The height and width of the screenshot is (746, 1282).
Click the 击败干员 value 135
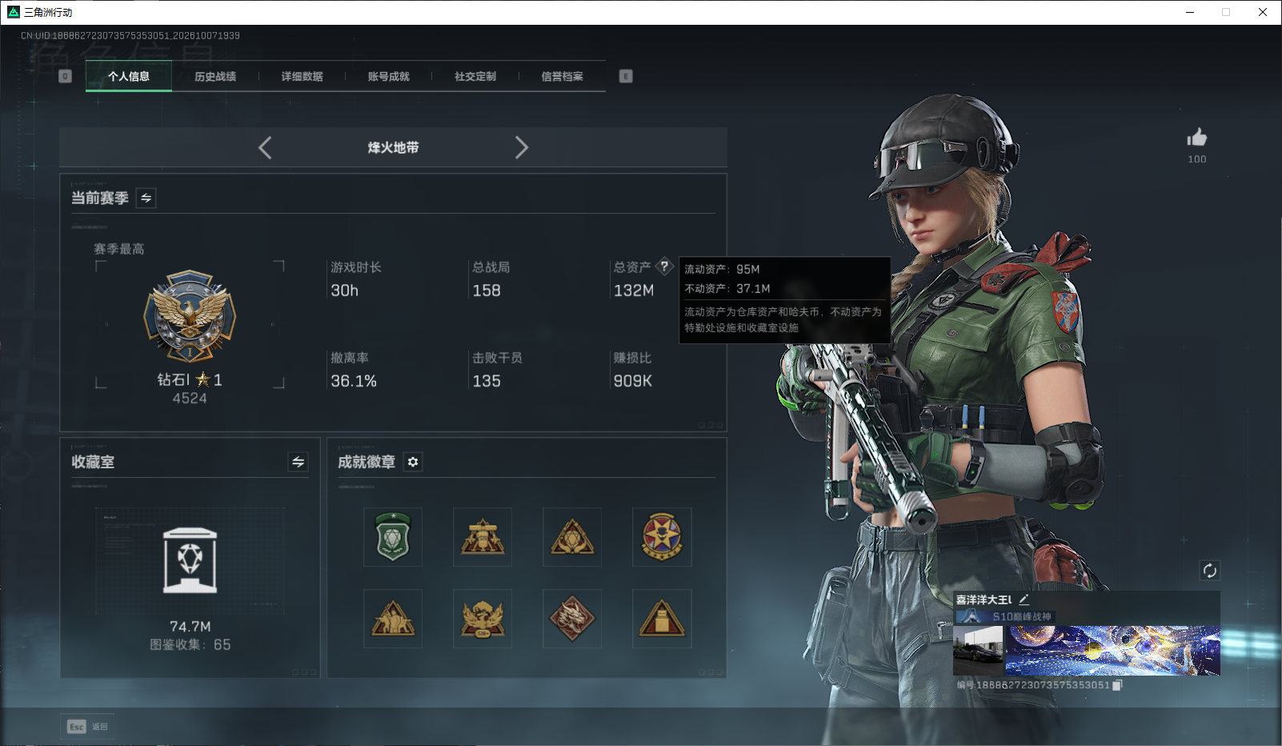tap(487, 381)
